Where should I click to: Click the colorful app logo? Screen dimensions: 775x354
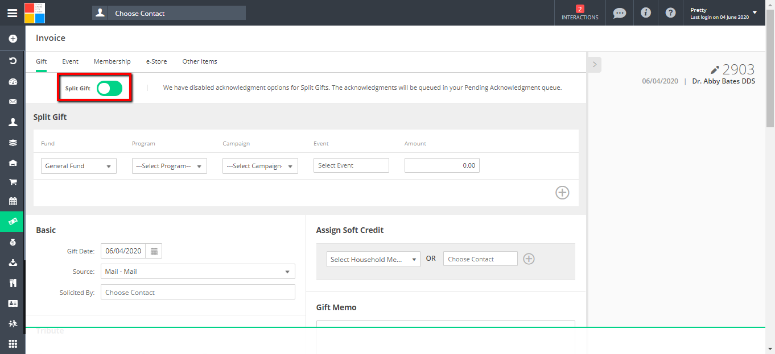click(x=35, y=13)
